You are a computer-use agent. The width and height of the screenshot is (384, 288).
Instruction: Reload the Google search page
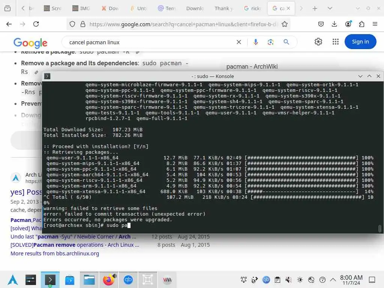[36, 24]
